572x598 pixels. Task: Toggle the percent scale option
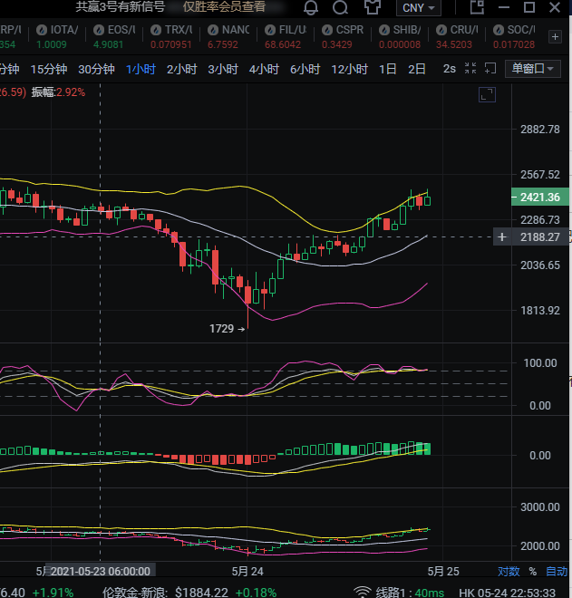point(532,572)
